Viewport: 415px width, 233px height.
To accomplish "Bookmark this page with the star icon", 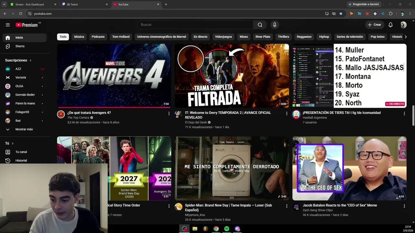I will 341,14.
